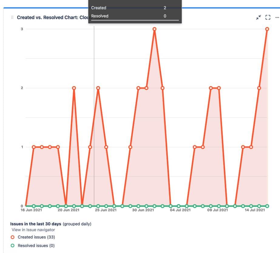
Task: Maximize the chart gadget to full screen
Action: coord(268,17)
